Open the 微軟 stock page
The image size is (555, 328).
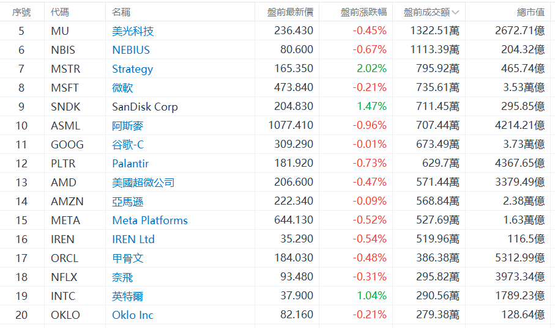pos(122,88)
